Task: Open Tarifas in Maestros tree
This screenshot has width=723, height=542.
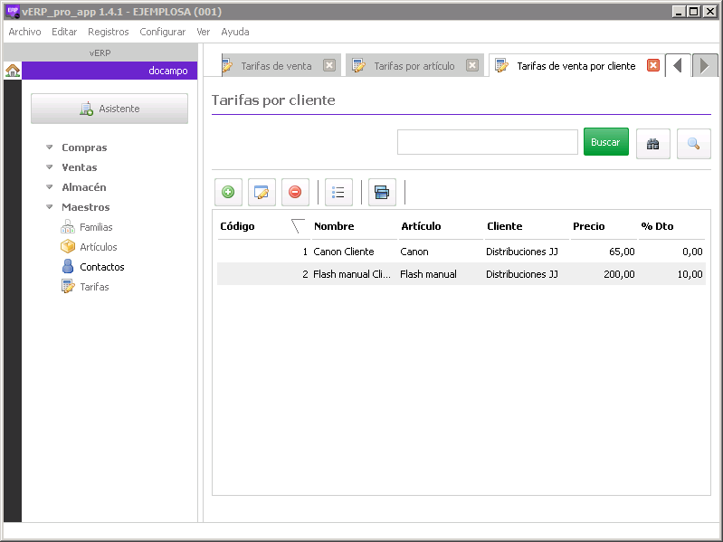Action: 85,286
